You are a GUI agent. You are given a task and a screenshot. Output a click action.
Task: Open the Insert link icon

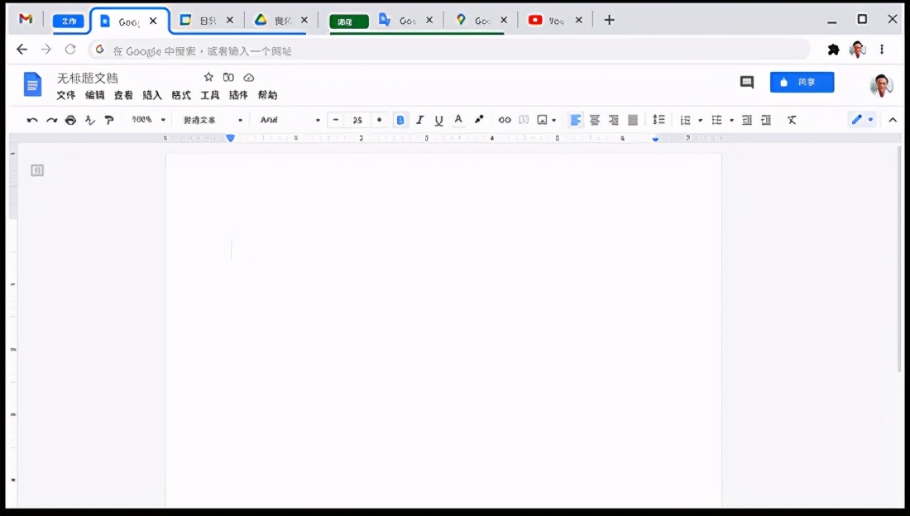click(x=505, y=119)
